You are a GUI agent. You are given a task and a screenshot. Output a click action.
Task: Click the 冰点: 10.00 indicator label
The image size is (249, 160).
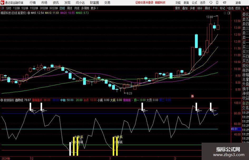[x=90, y=100]
